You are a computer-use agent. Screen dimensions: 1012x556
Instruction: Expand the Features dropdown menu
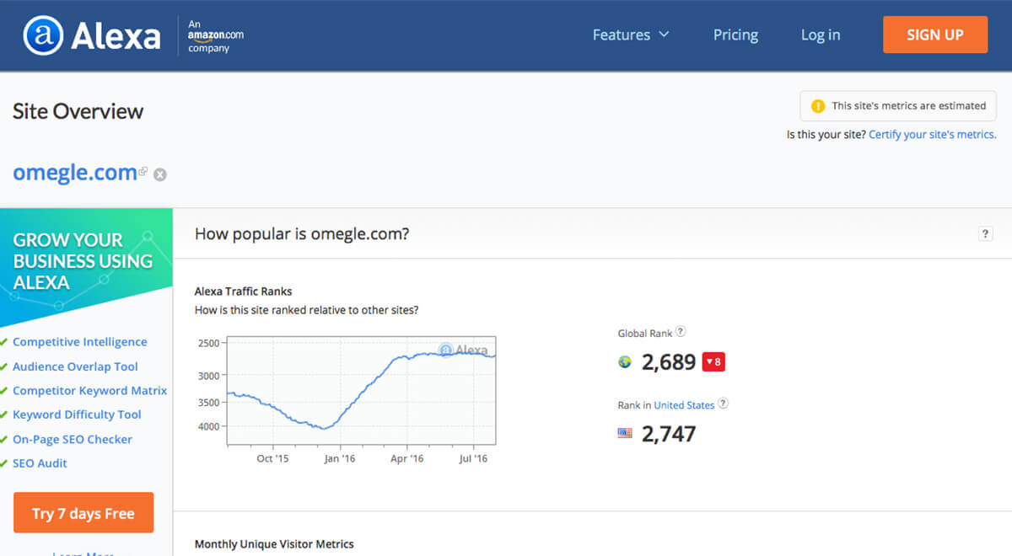click(x=631, y=35)
